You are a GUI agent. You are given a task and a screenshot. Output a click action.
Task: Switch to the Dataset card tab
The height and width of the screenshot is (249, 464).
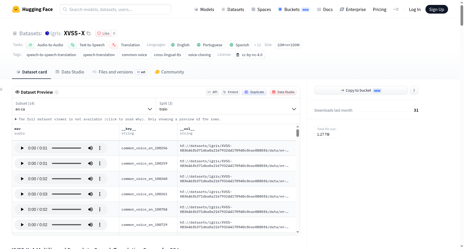coord(32,72)
